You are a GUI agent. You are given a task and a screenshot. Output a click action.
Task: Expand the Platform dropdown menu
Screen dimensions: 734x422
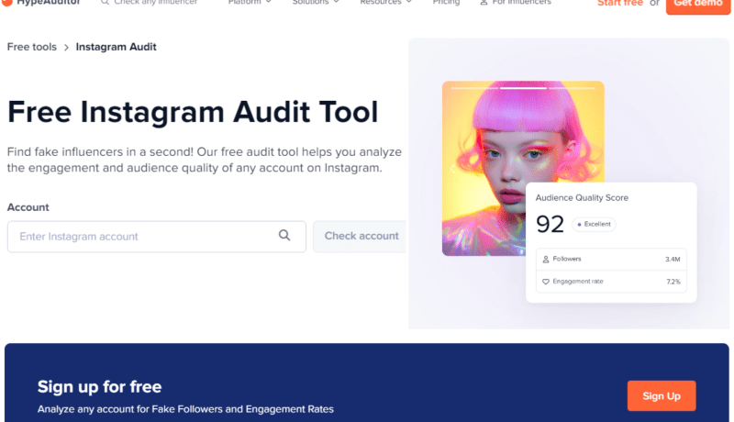click(x=250, y=3)
